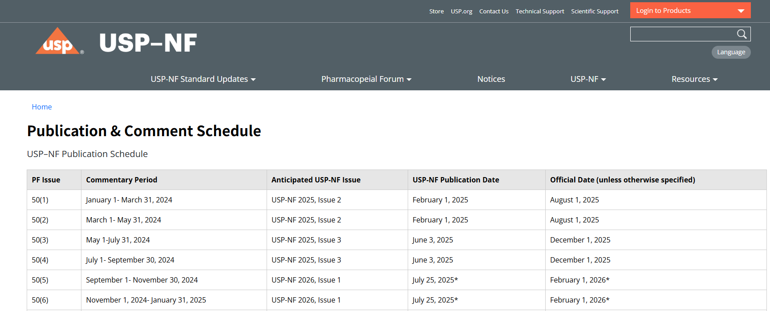Click the search magnifier icon
770x311 pixels.
pos(742,34)
